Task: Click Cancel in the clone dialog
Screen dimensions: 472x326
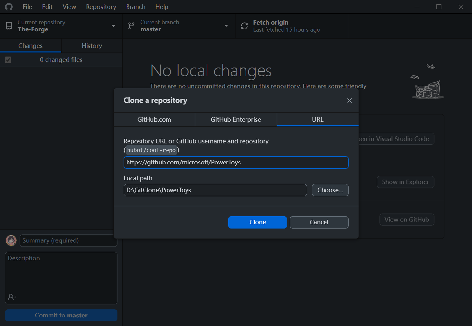Action: coord(319,222)
